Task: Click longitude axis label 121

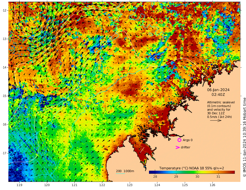Action: [x=75, y=185]
